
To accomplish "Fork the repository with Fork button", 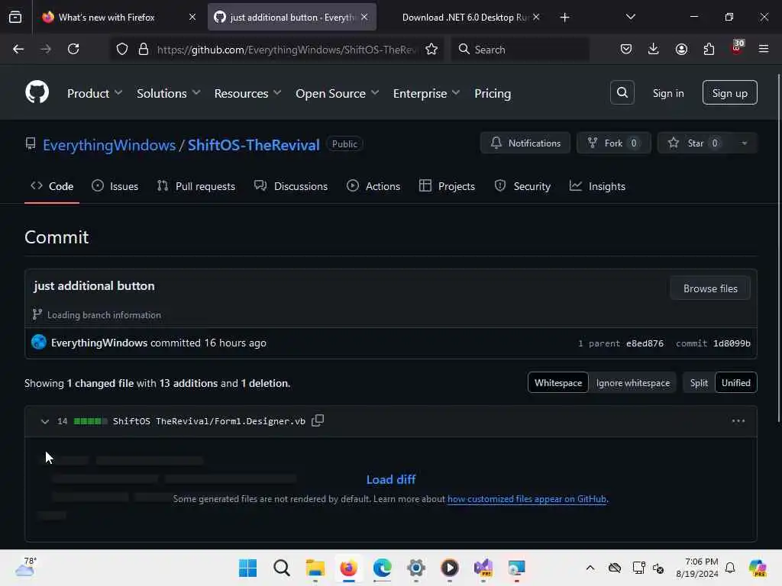I will [x=614, y=143].
